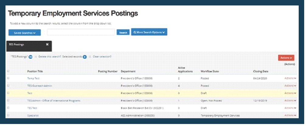Open the red Actions dropdown button
The image size is (306, 127).
pyautogui.click(x=286, y=58)
